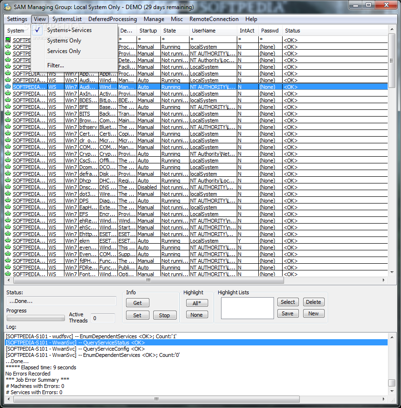The width and height of the screenshot is (401, 408).
Task: Choose Services Only in View menu
Action: pos(74,51)
